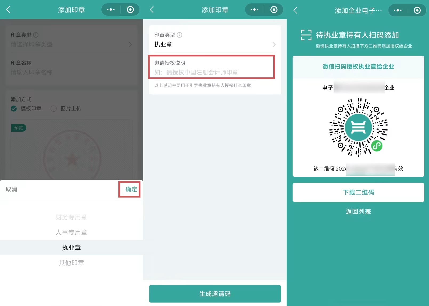Viewport: 429px width, 306px height.
Task: Open the more menu on middle screen
Action: [254, 10]
